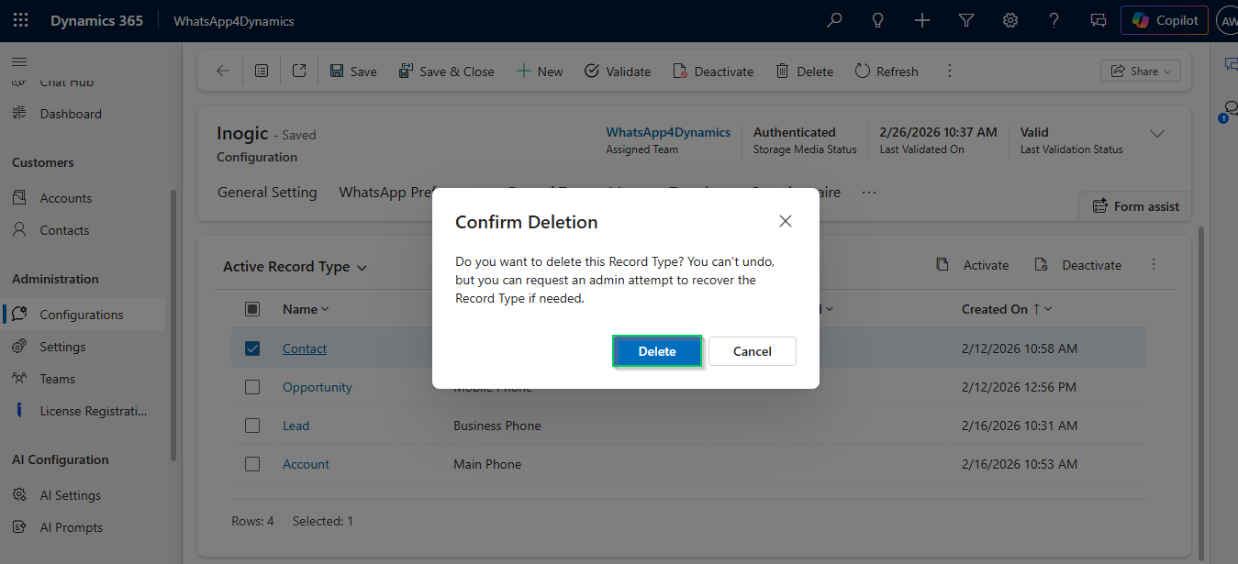The image size is (1238, 564).
Task: Click the plus quick-create icon
Action: (x=922, y=20)
